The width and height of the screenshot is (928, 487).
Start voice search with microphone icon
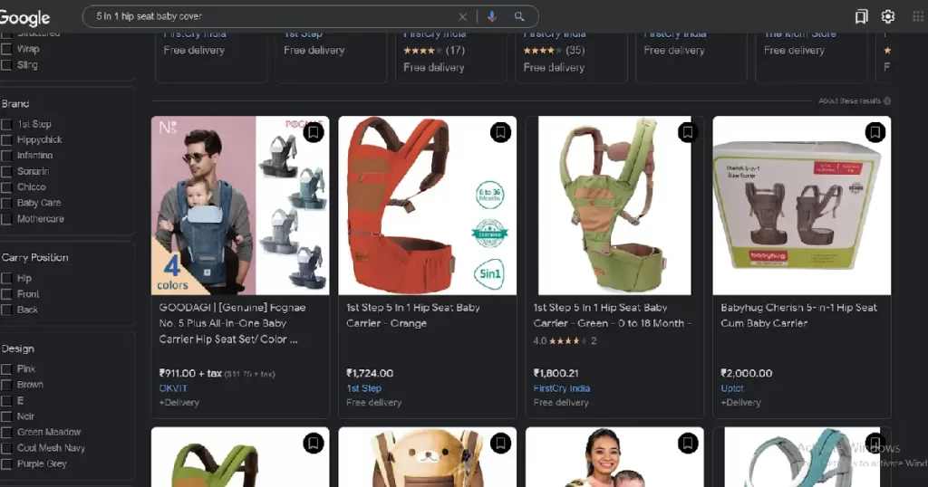pos(492,16)
